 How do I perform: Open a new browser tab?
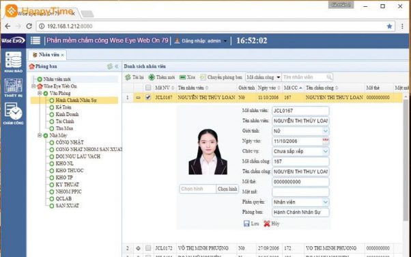pyautogui.click(x=87, y=14)
